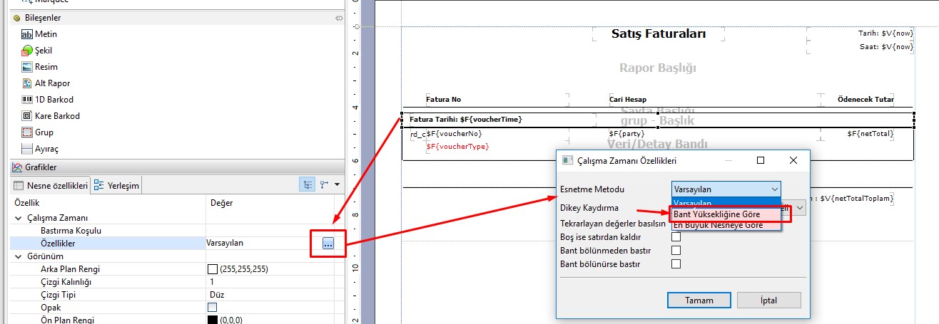Open the Esnetme Metodu dropdown
The height and width of the screenshot is (324, 939).
pos(726,189)
